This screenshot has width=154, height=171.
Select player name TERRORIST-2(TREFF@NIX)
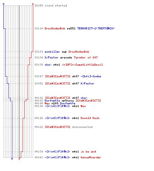pos(96,28)
